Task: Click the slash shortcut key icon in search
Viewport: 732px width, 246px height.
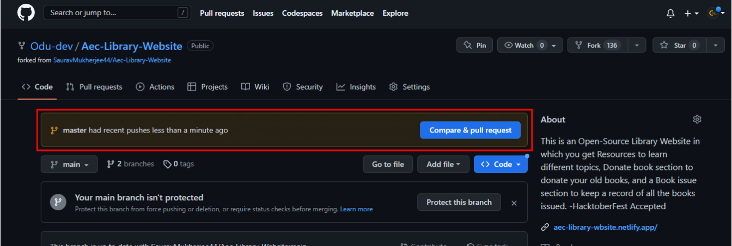Action: pos(182,12)
